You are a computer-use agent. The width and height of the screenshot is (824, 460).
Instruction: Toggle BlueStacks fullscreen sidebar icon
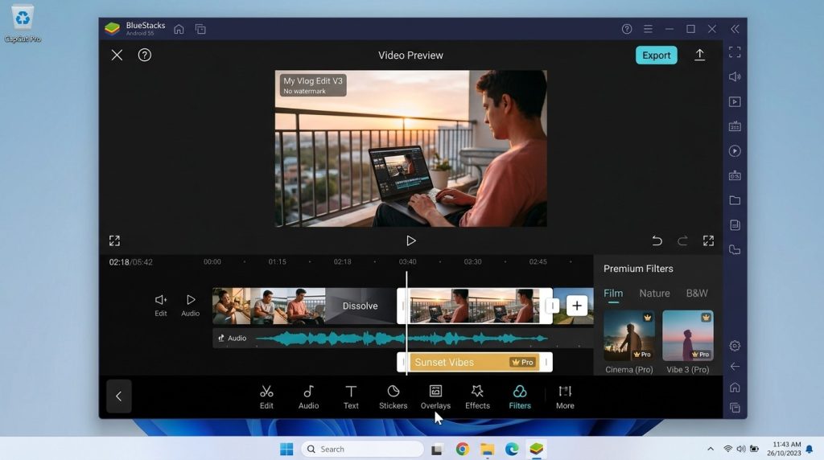pyautogui.click(x=735, y=52)
